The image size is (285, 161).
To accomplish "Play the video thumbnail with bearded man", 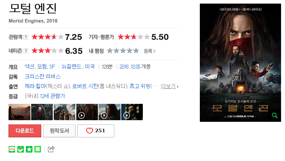I will coord(132,112).
